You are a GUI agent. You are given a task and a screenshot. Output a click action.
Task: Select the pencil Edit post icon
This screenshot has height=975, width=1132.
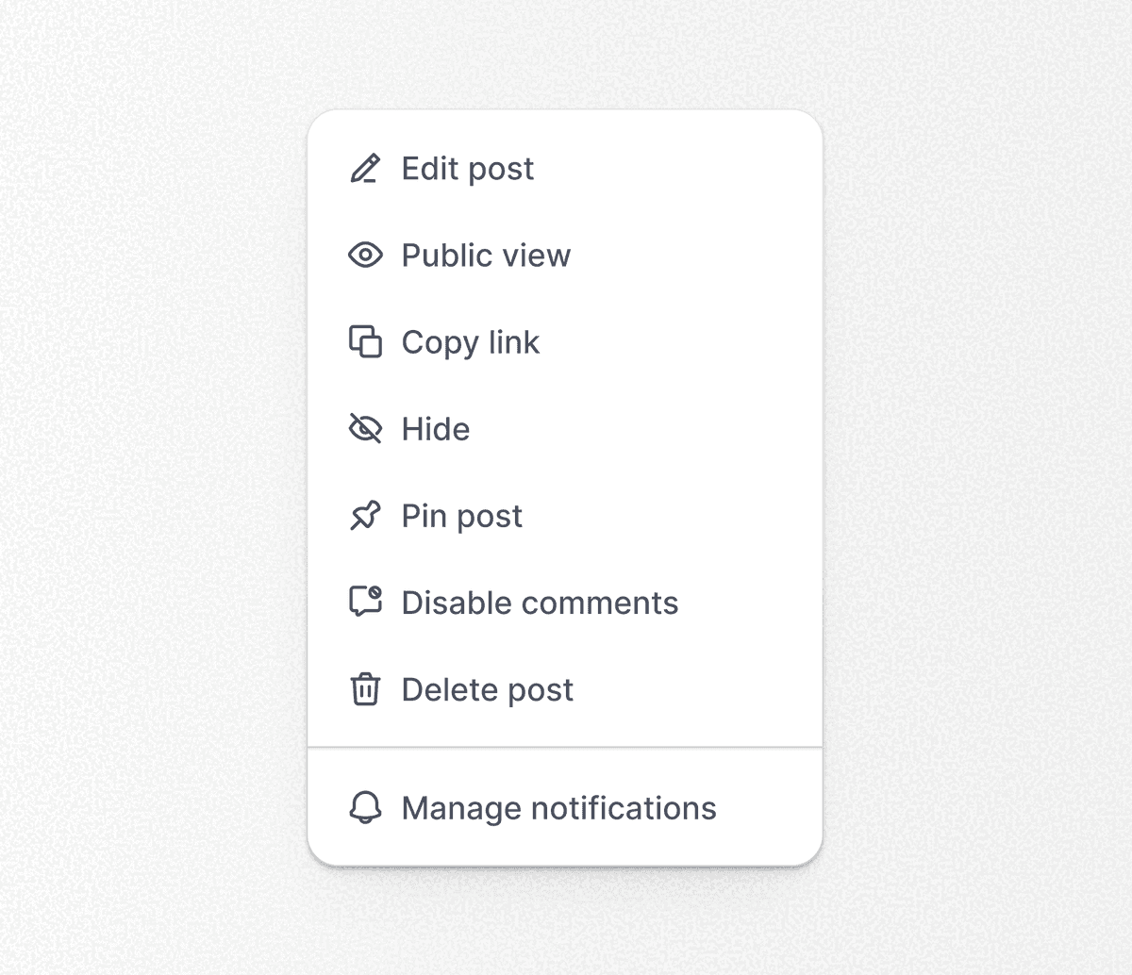pyautogui.click(x=365, y=169)
